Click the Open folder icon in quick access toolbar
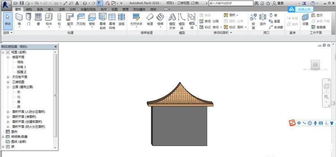The height and width of the screenshot is (157, 336). (15, 3)
